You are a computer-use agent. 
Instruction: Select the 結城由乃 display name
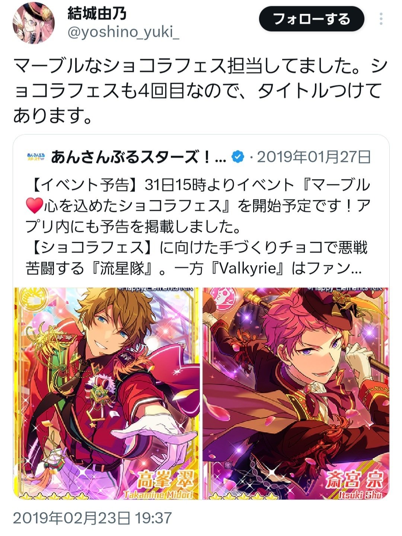pos(97,14)
